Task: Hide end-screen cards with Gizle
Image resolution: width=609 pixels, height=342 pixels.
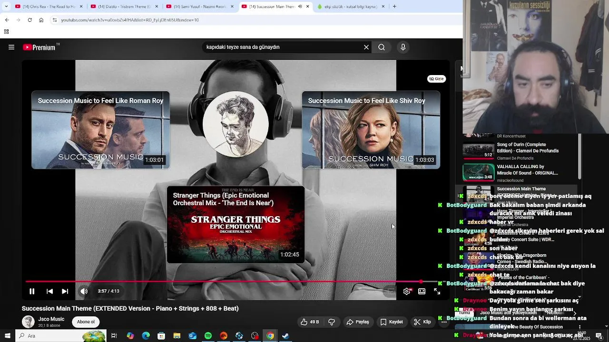Action: coord(436,79)
